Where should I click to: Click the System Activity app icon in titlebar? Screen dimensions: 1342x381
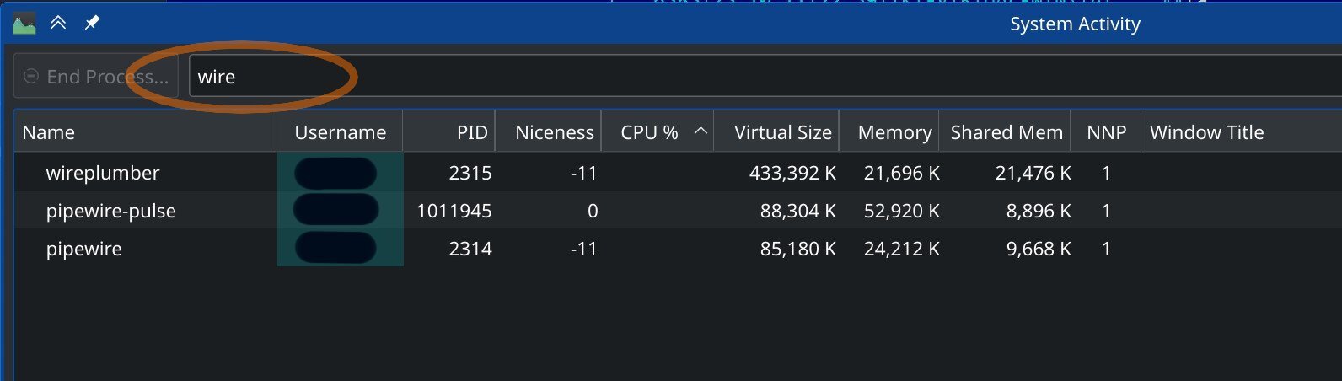pos(24,24)
